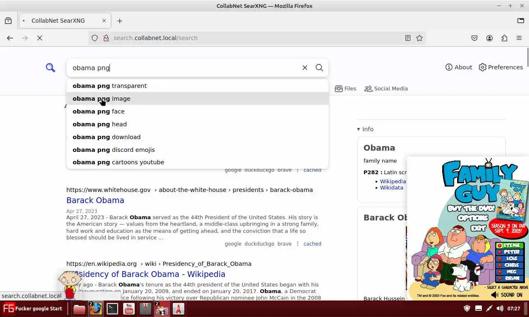The image size is (529, 317).
Task: Choose suggestion 'obama png face'
Action: (x=198, y=111)
